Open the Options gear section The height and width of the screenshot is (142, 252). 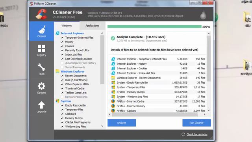[41, 86]
